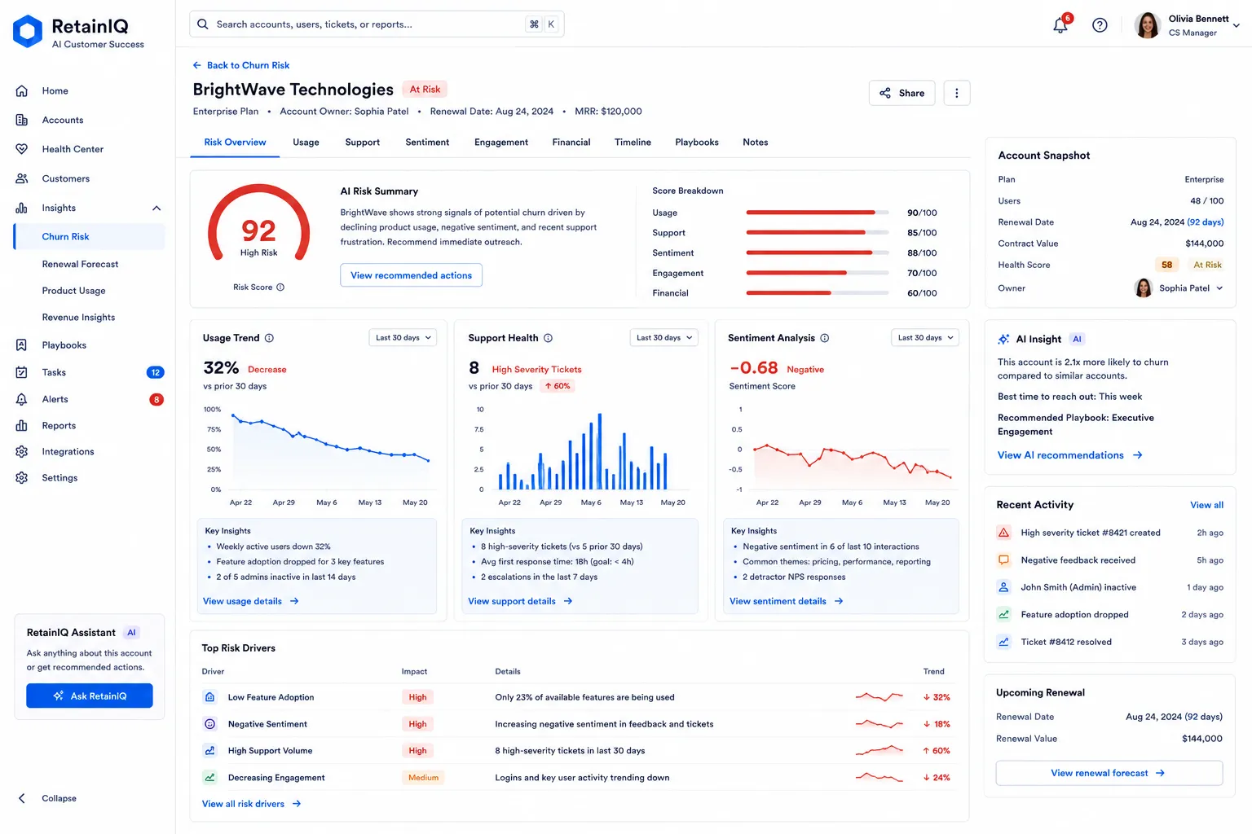
Task: Open Usage Trend Last 30 days dropdown
Action: pyautogui.click(x=403, y=338)
